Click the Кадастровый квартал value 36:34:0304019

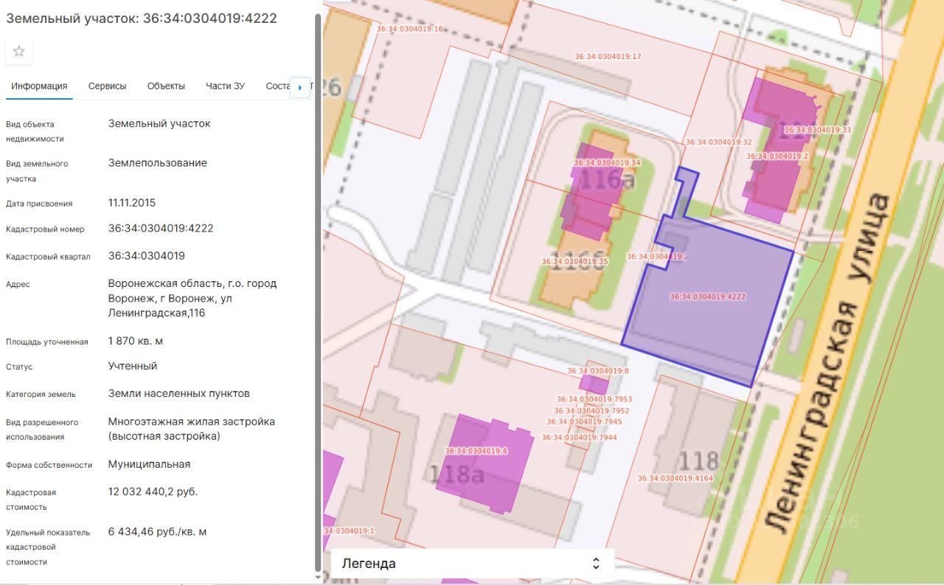tap(147, 256)
